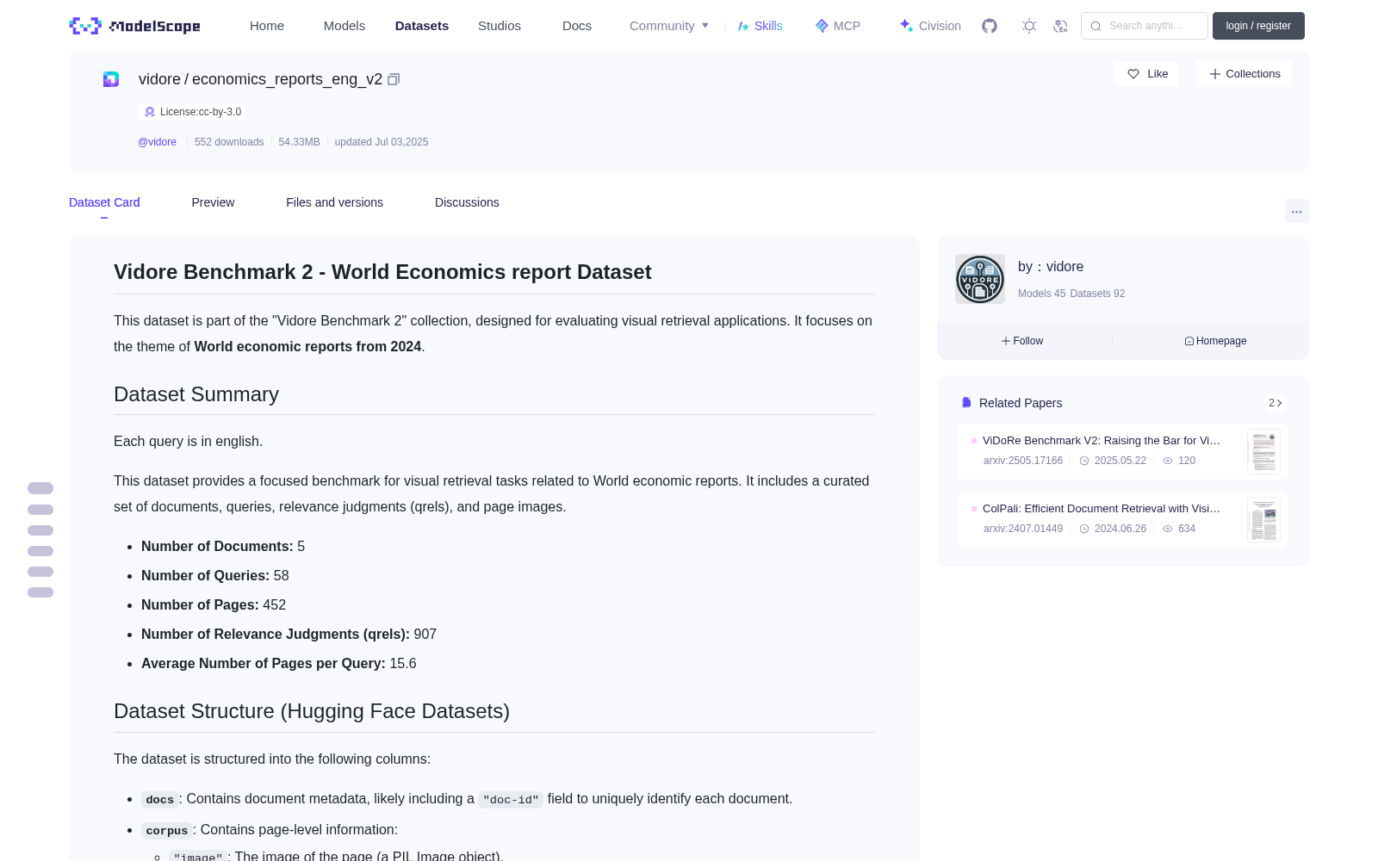Expand Related Papers count arrow
Image resolution: width=1378 pixels, height=861 pixels.
tap(1276, 403)
